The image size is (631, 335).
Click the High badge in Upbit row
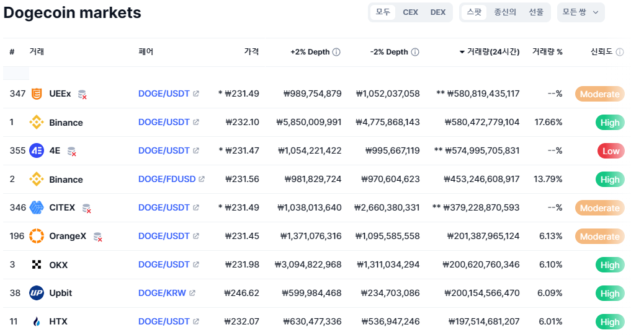coord(610,294)
